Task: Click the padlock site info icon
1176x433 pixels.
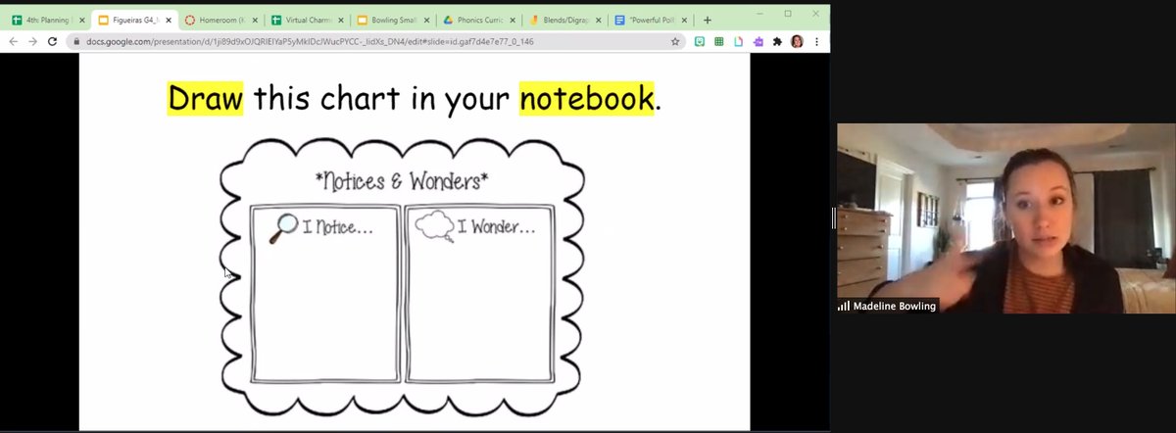Action: click(74, 42)
